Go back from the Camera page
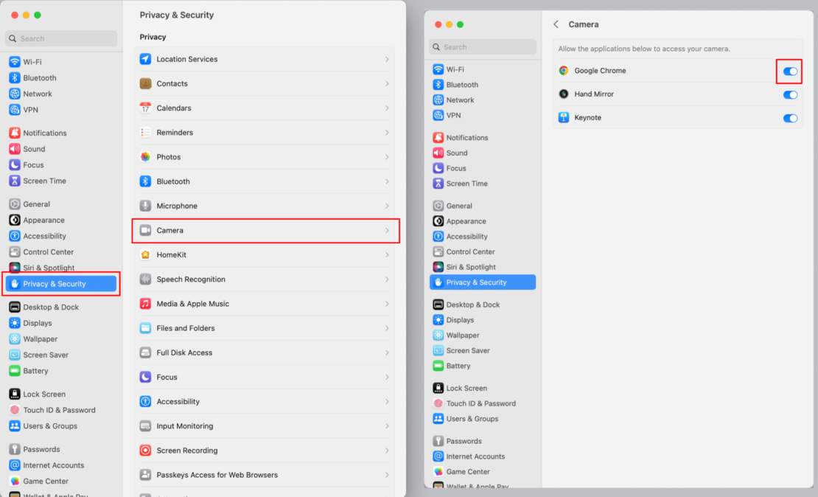 click(x=556, y=24)
